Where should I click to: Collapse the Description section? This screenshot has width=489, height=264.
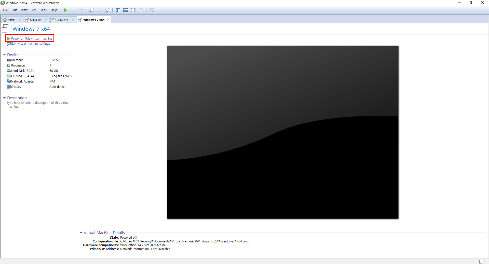tap(4, 98)
